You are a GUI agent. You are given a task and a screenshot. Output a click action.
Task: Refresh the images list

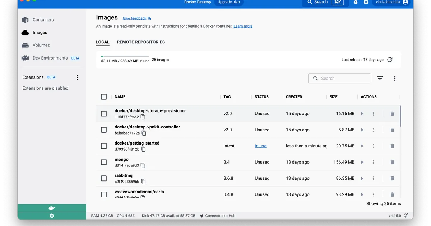point(390,60)
